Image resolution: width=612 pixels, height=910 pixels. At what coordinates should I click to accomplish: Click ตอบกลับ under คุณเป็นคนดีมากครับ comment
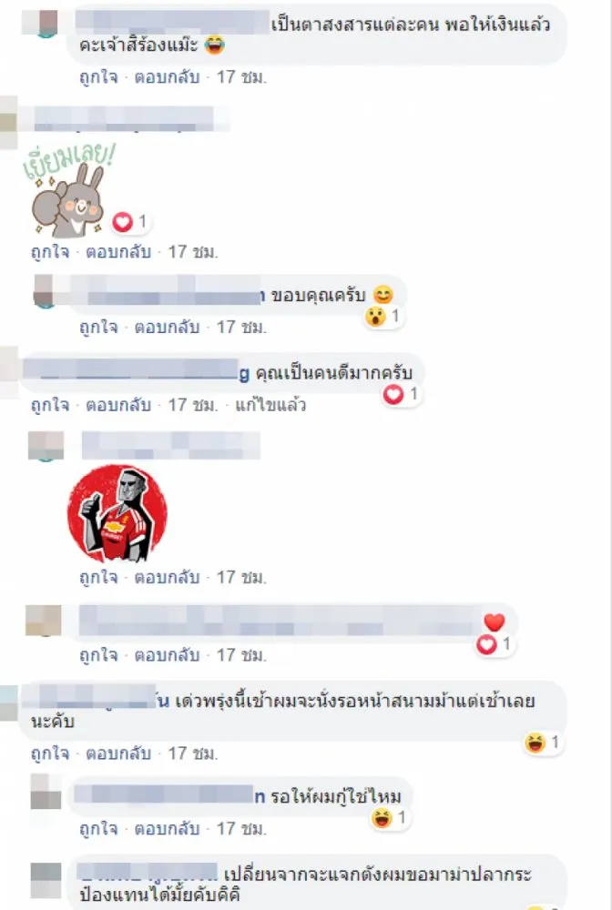tap(118, 405)
